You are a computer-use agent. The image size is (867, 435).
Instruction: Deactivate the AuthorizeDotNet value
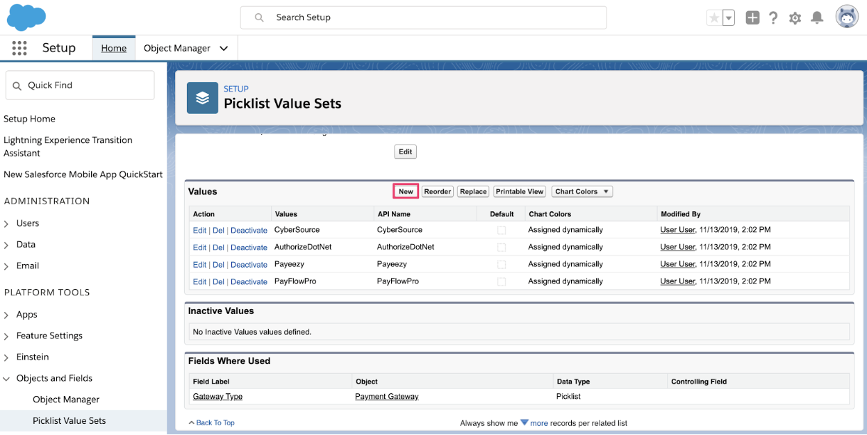(x=249, y=247)
